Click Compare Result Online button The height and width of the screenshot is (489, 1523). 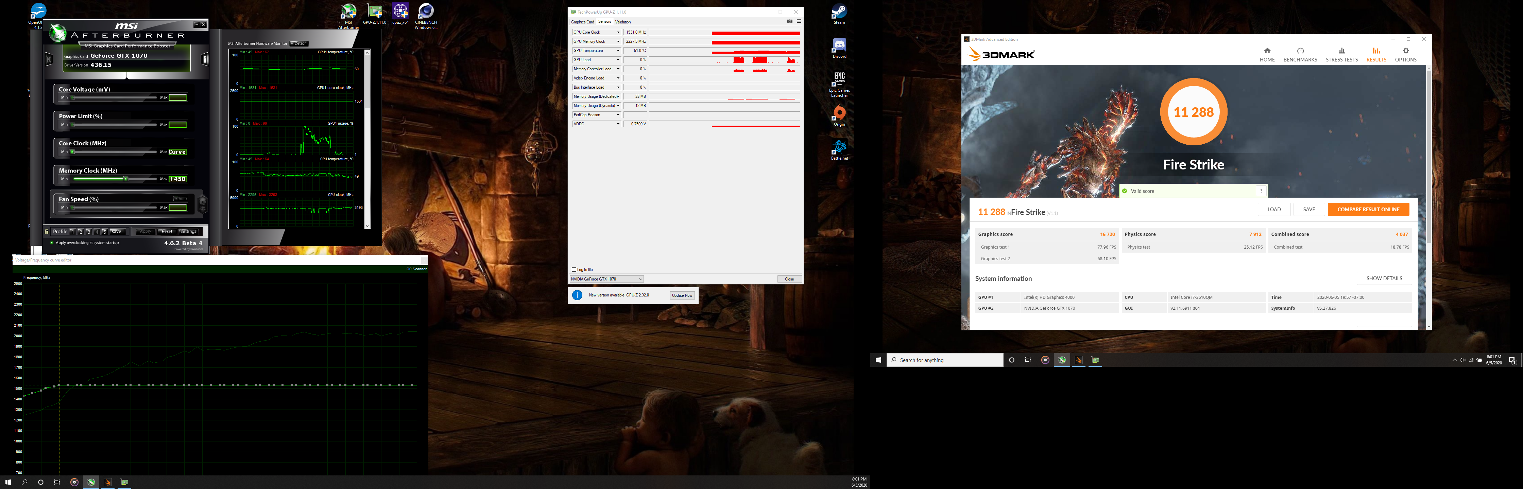pyautogui.click(x=1368, y=209)
